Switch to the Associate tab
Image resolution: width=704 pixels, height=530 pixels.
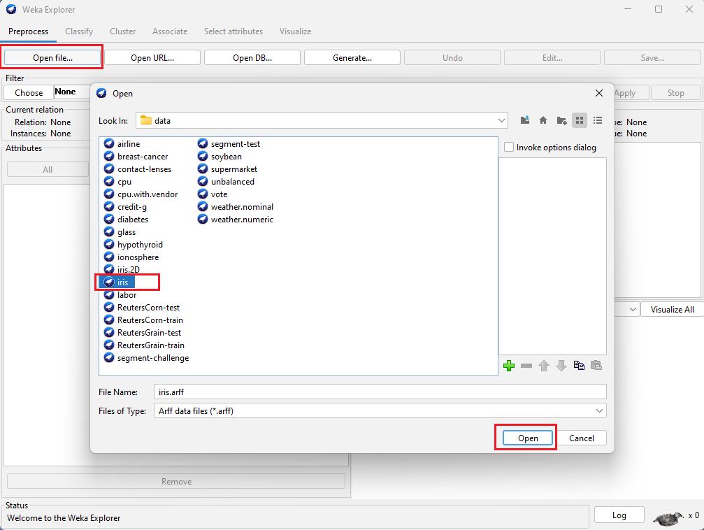tap(170, 31)
